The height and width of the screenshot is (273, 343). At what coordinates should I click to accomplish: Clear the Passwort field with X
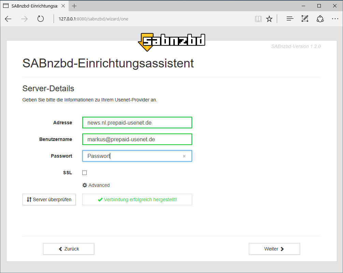click(x=184, y=156)
